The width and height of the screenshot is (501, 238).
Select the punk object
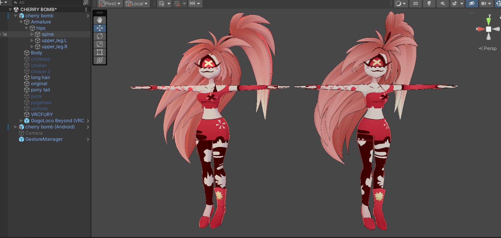[36, 96]
